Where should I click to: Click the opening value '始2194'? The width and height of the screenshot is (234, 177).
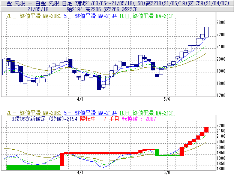[x=75, y=9]
